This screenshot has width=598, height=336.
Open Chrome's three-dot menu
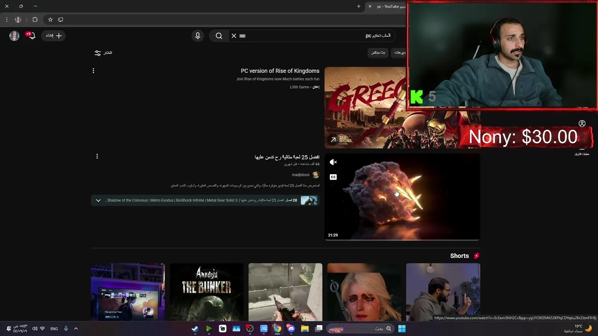7,20
